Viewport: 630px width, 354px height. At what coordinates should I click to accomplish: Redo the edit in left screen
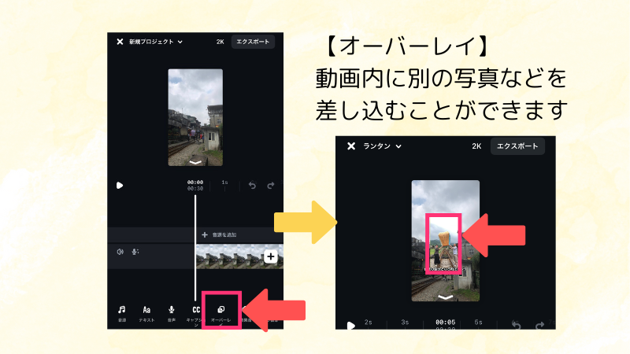(x=271, y=186)
